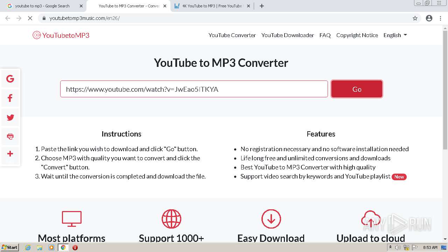This screenshot has height=252, width=448.
Task: Open Internet Explorer from taskbar
Action: pos(28,247)
